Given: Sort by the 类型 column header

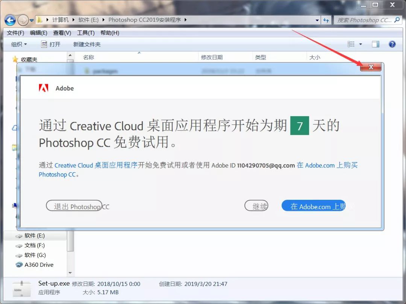Looking at the screenshot, I should pyautogui.click(x=261, y=57).
